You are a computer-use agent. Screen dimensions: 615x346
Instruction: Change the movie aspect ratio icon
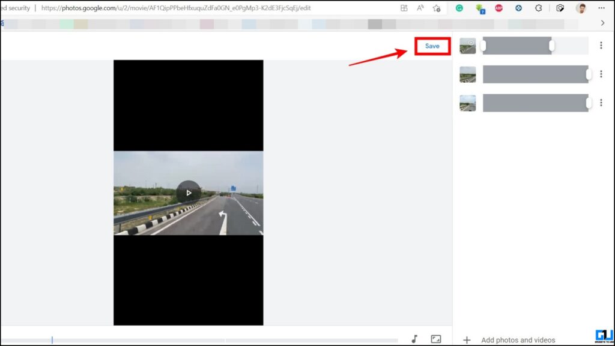click(436, 339)
